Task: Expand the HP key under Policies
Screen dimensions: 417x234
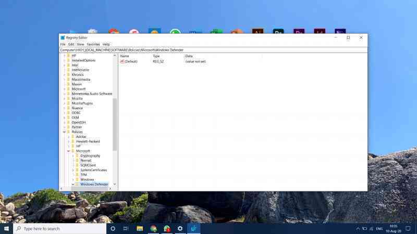Action: (x=69, y=147)
